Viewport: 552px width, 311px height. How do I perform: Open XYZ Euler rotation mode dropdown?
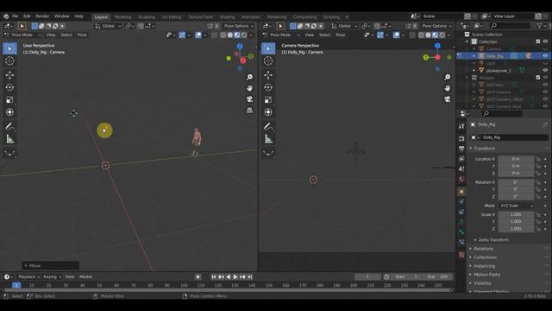click(x=516, y=206)
